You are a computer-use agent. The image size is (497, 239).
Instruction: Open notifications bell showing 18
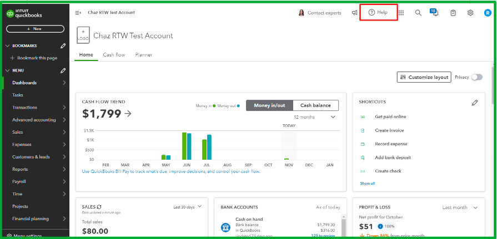pos(435,12)
